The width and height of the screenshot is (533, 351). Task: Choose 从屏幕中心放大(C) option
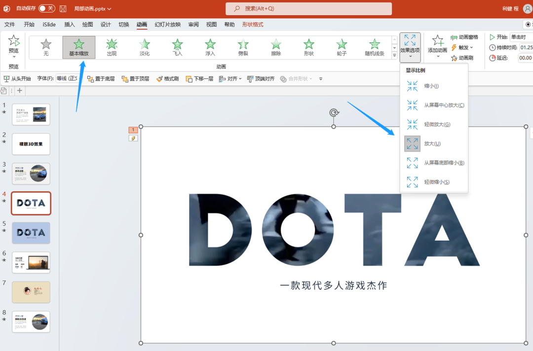point(434,105)
